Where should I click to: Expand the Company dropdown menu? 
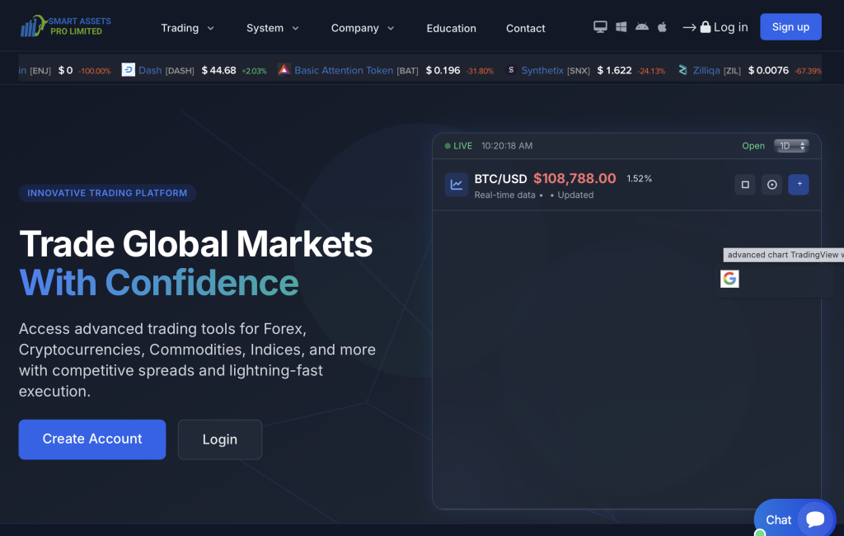pyautogui.click(x=363, y=28)
